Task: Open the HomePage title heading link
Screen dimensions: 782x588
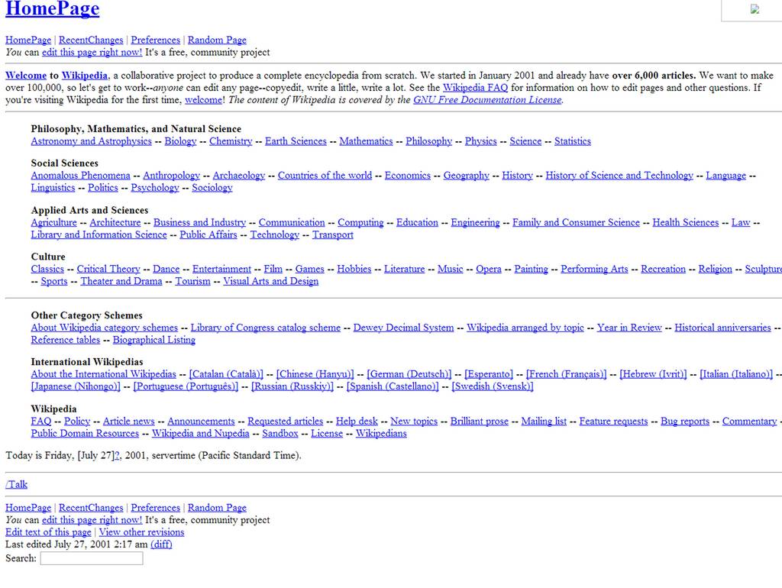Action: pos(52,10)
